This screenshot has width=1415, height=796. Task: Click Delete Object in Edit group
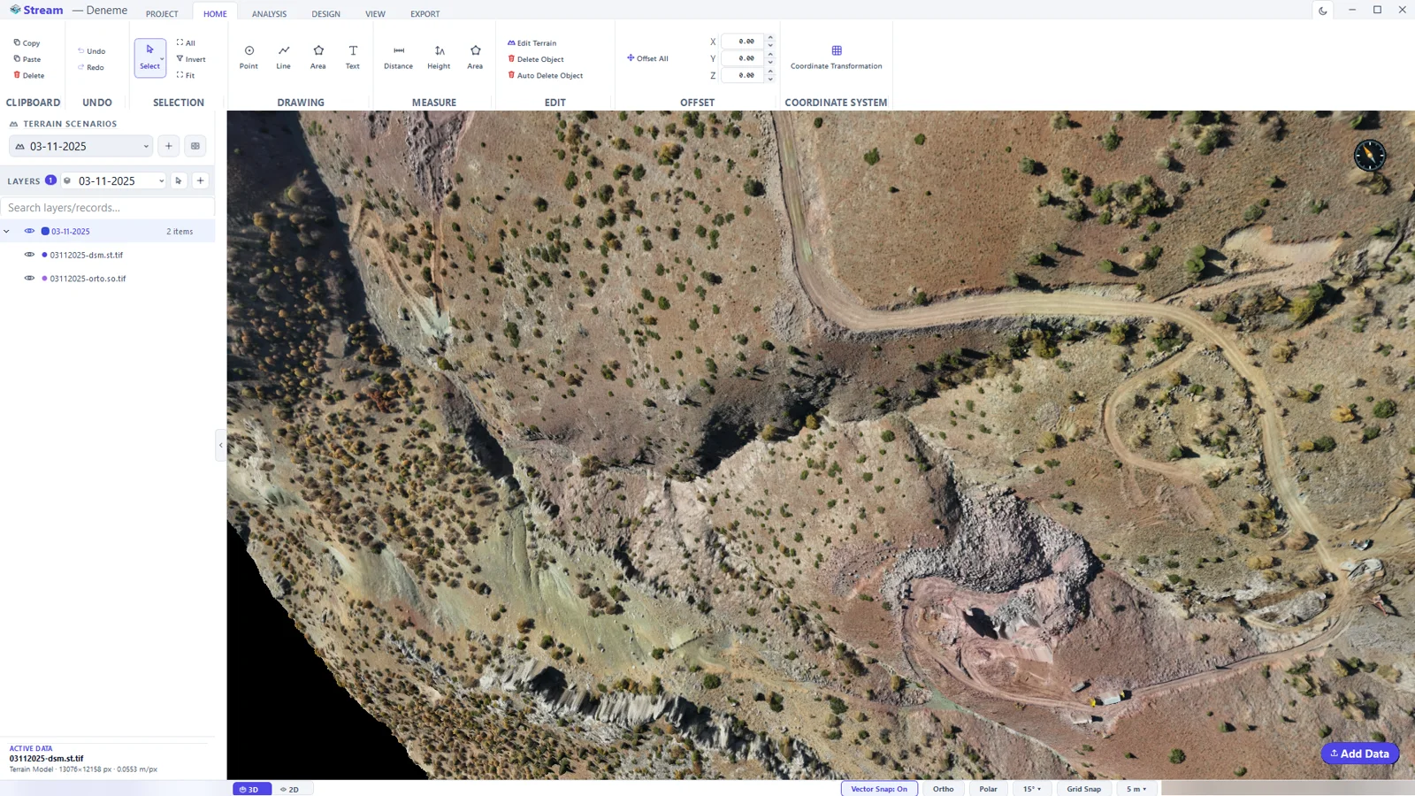536,59
